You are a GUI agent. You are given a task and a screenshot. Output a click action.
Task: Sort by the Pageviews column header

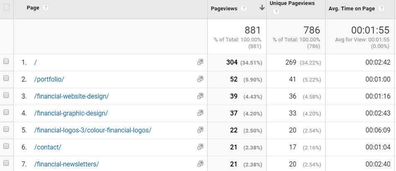pos(224,9)
